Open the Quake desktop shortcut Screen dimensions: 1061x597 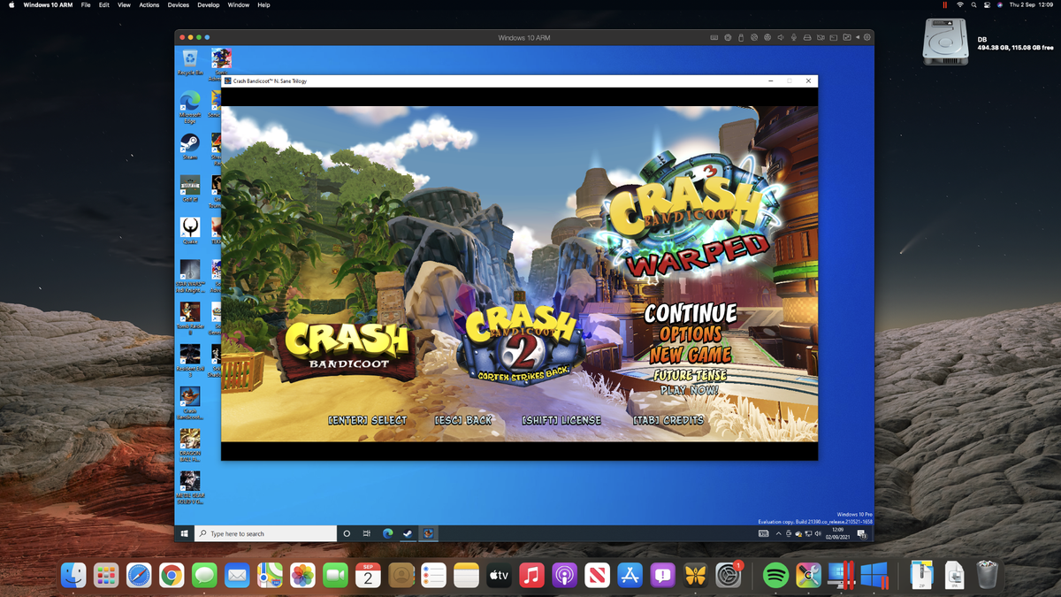(x=190, y=231)
